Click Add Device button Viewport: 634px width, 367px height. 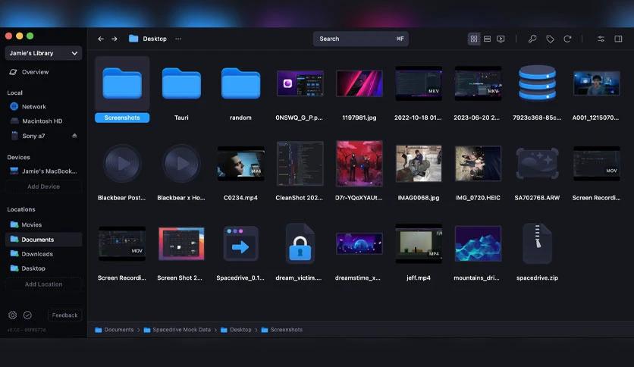(44, 187)
